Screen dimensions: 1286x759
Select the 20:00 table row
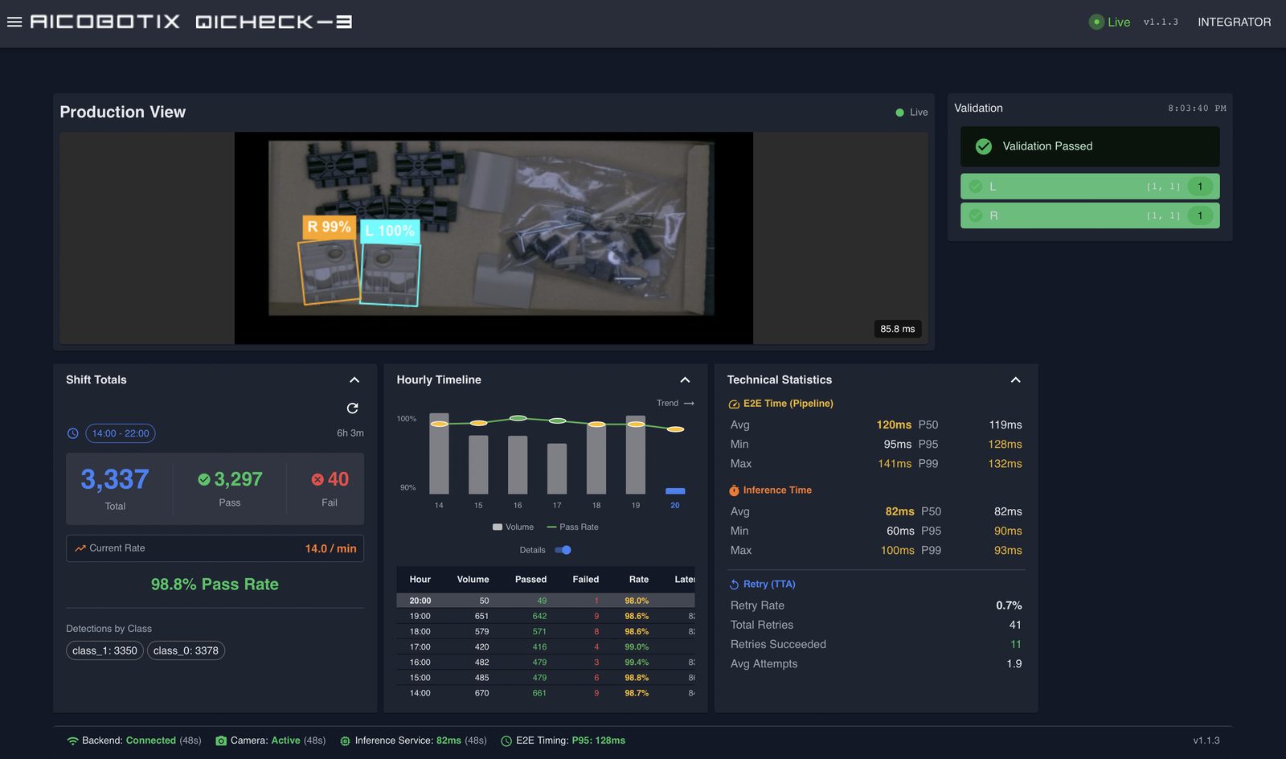(546, 601)
